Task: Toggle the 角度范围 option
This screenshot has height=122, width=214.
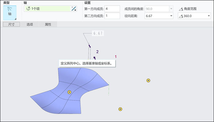Action: pyautogui.click(x=188, y=9)
